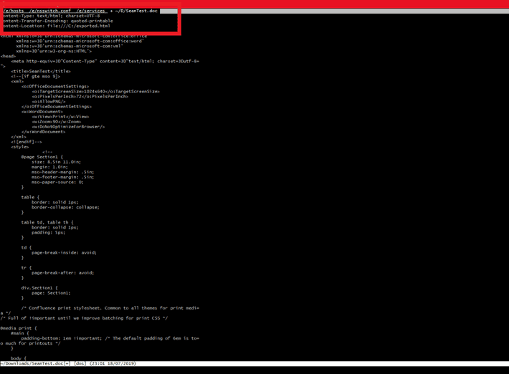This screenshot has height=374, width=509.
Task: Click the w:Zoom 90 line
Action: pyautogui.click(x=61, y=122)
